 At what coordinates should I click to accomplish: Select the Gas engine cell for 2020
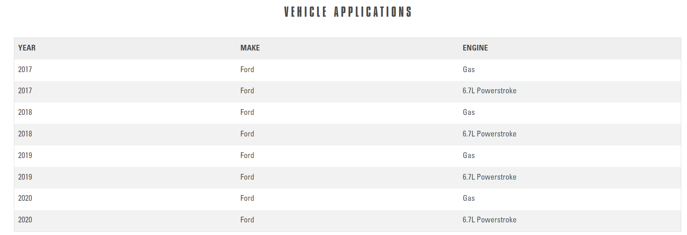click(469, 198)
